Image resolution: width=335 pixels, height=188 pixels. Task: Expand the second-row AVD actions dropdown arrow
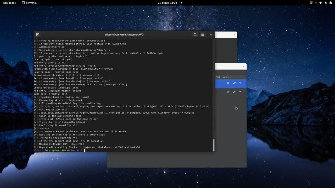[240, 92]
